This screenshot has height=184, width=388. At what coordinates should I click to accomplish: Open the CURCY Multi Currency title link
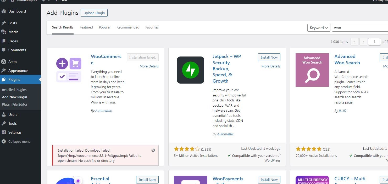click(350, 180)
